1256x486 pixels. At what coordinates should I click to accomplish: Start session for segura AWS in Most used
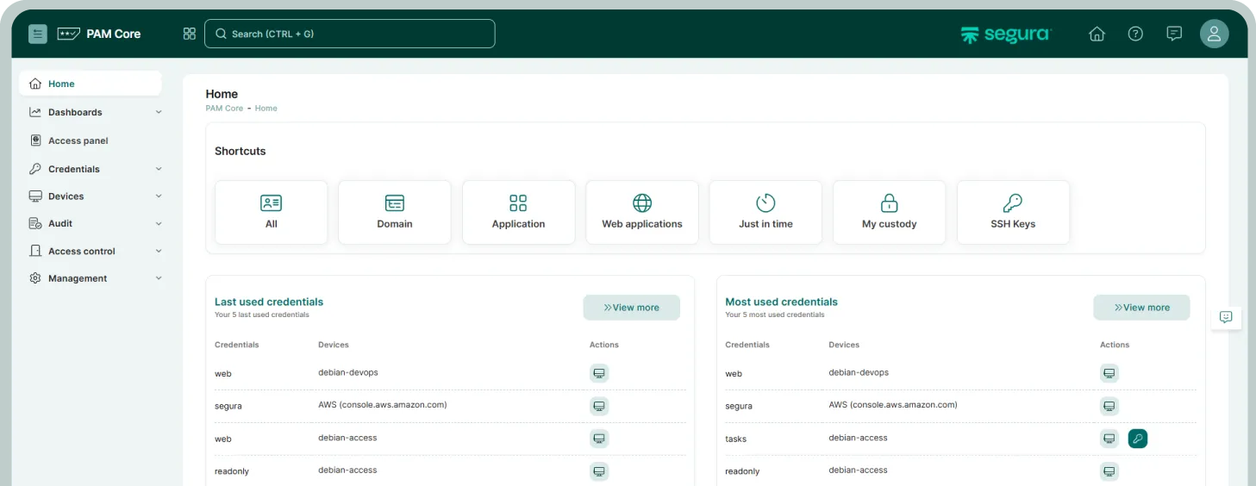[x=1109, y=406]
